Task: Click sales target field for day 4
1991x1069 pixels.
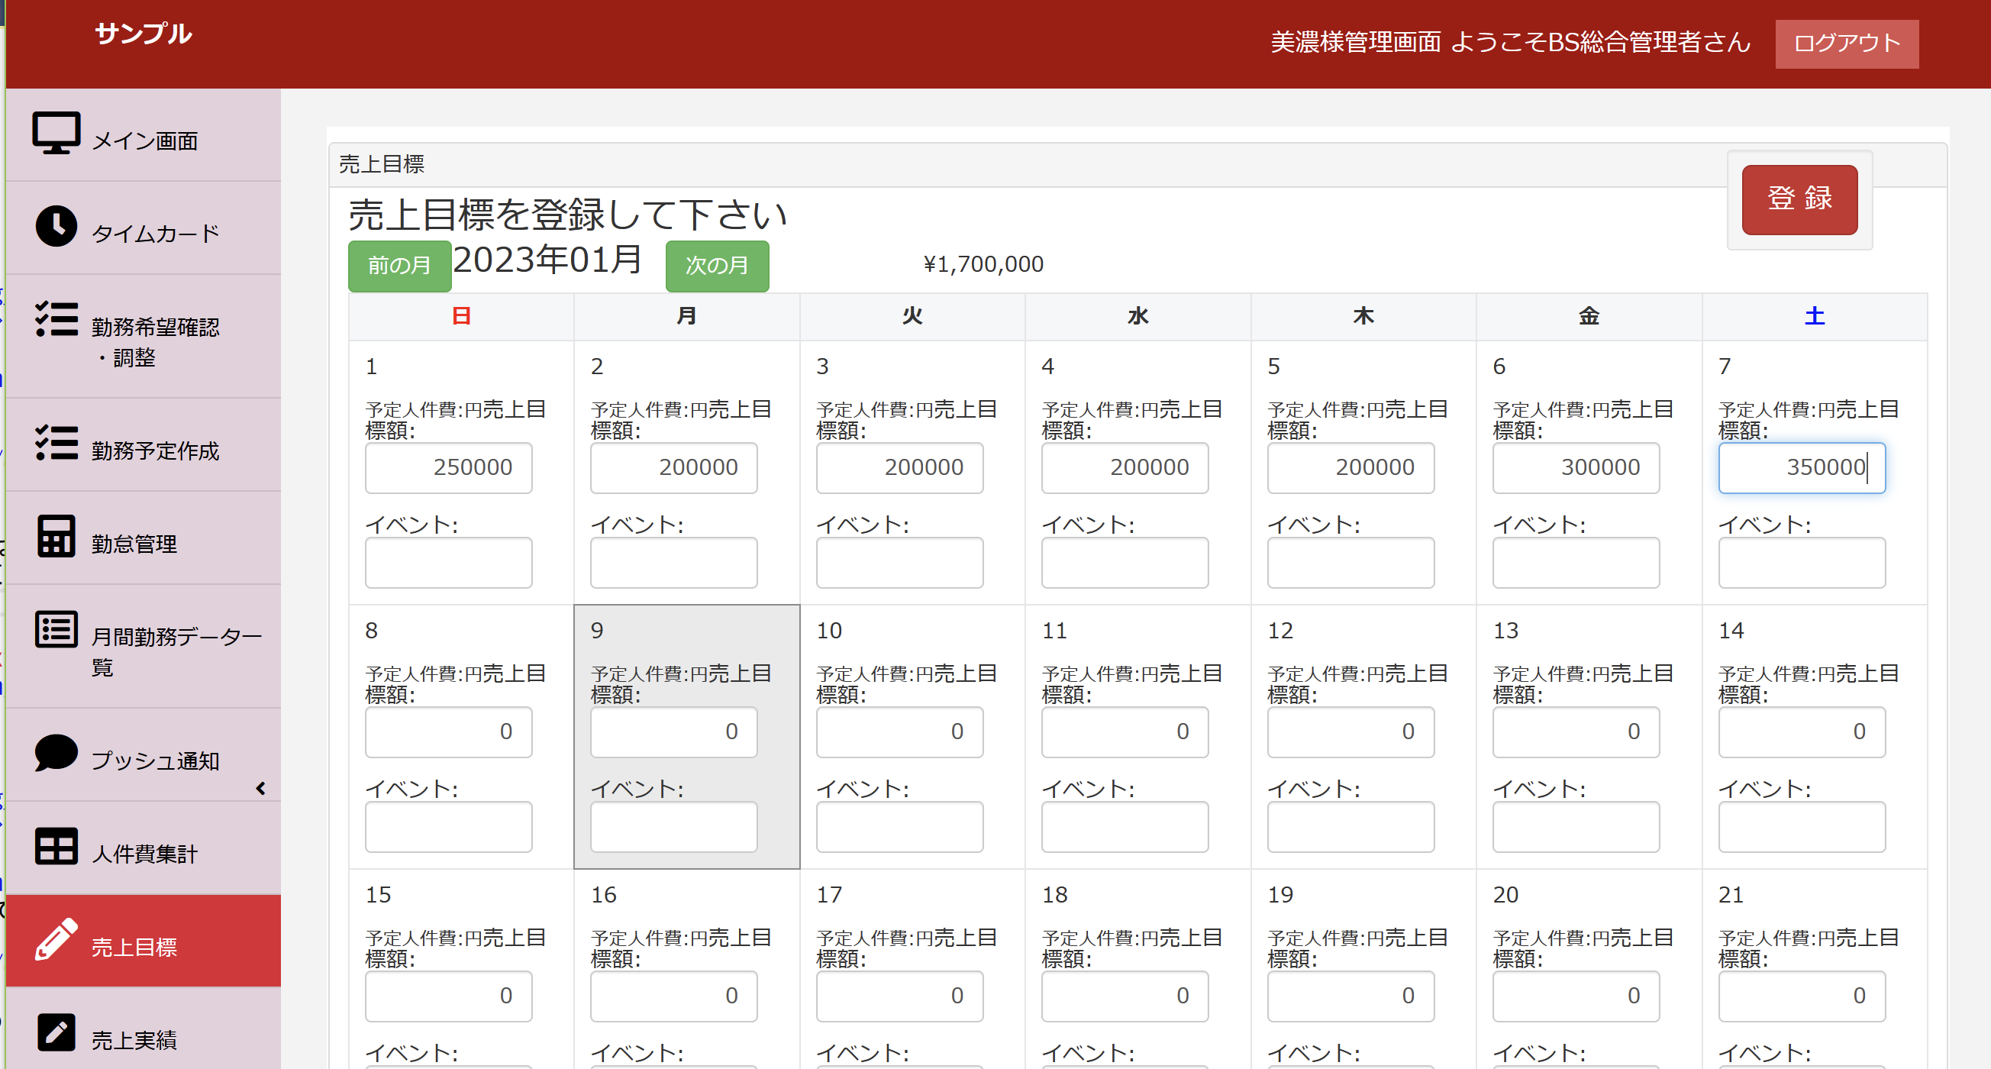Action: click(1125, 467)
